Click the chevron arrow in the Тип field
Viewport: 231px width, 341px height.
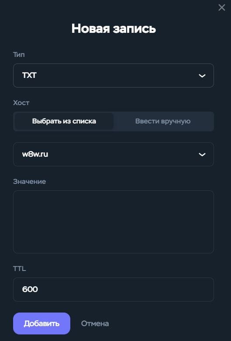(202, 76)
